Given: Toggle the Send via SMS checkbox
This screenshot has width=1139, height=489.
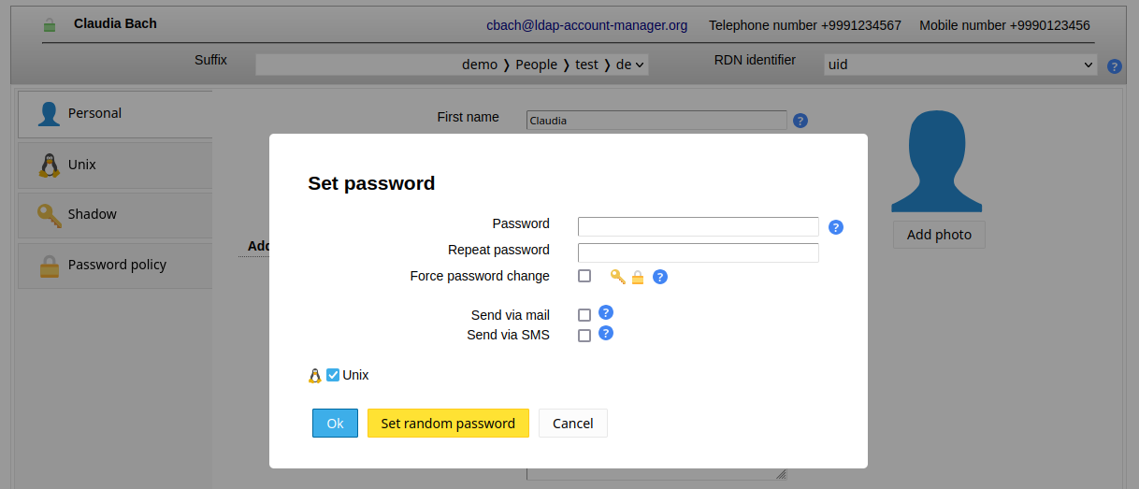Looking at the screenshot, I should tap(584, 336).
